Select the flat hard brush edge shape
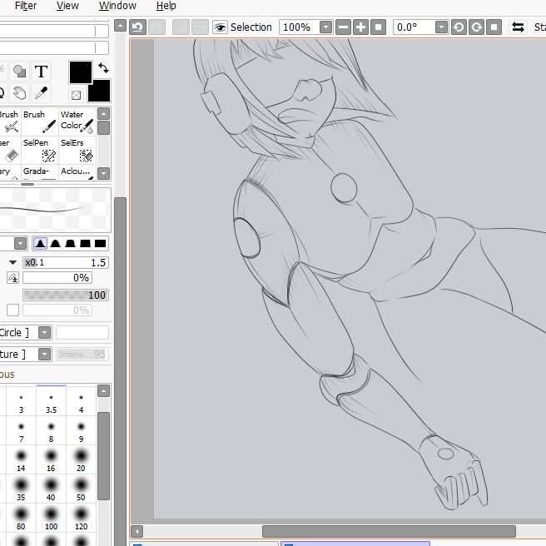546x546 pixels. [x=100, y=243]
